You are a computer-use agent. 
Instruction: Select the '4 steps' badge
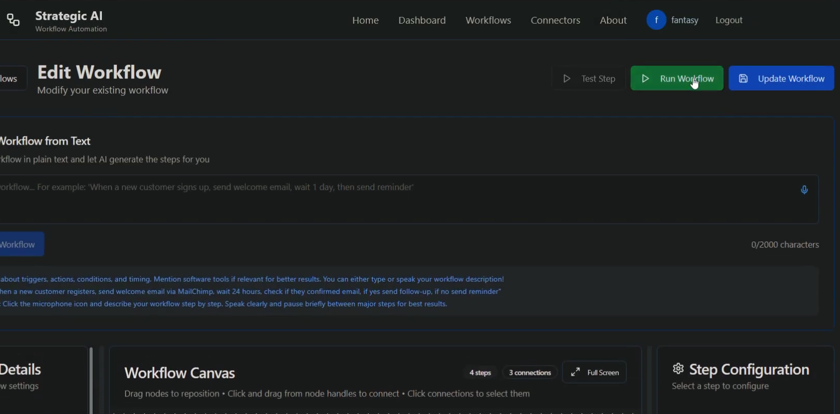(480, 372)
